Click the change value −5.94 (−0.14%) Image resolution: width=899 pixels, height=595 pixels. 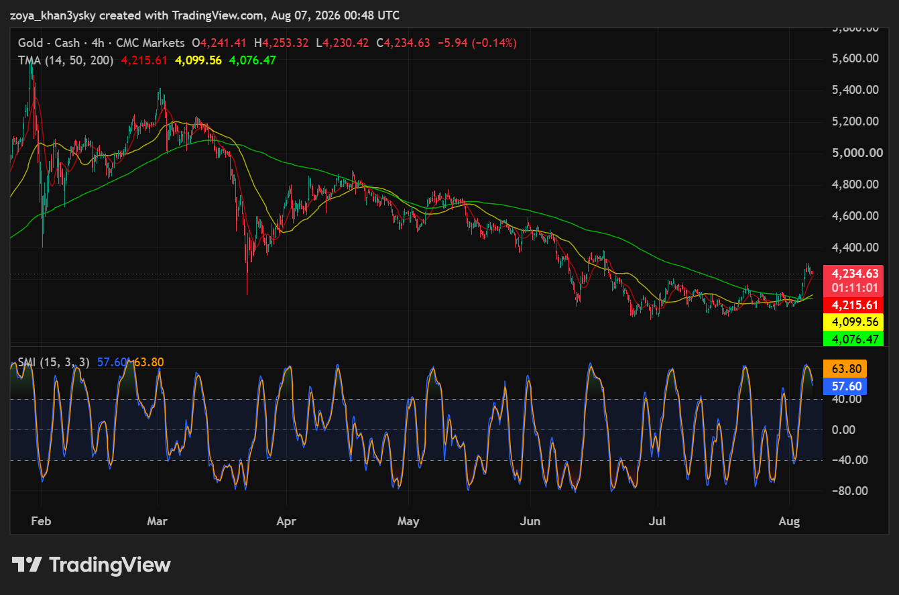pyautogui.click(x=477, y=43)
